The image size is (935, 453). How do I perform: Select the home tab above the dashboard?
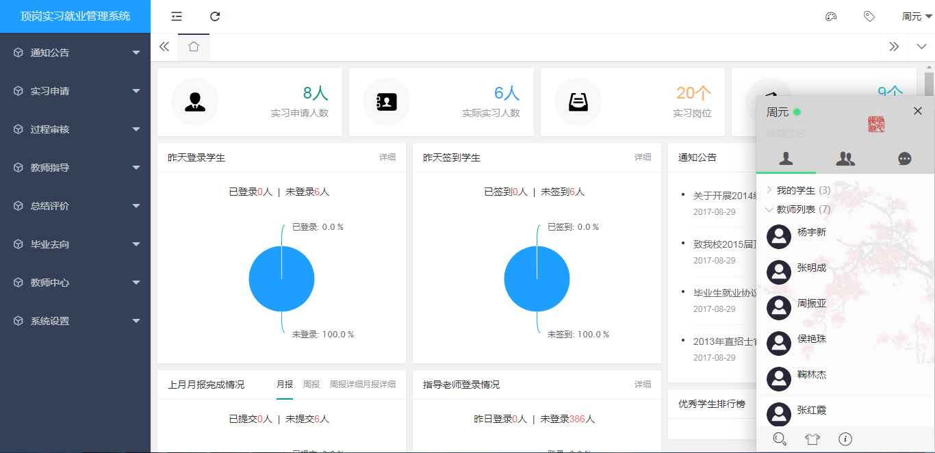point(193,47)
